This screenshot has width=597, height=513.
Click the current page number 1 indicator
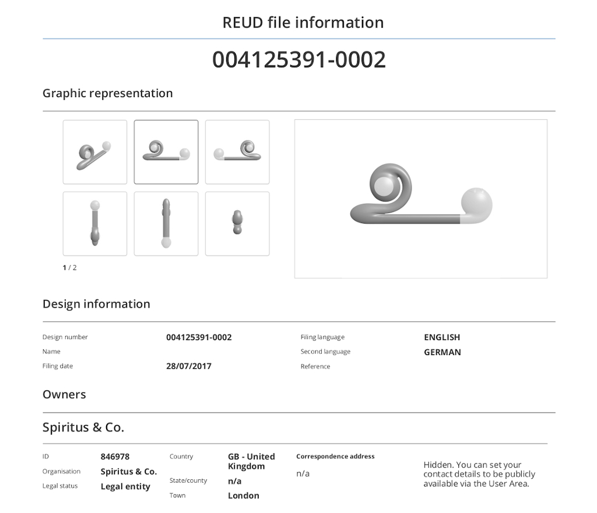[x=65, y=268]
